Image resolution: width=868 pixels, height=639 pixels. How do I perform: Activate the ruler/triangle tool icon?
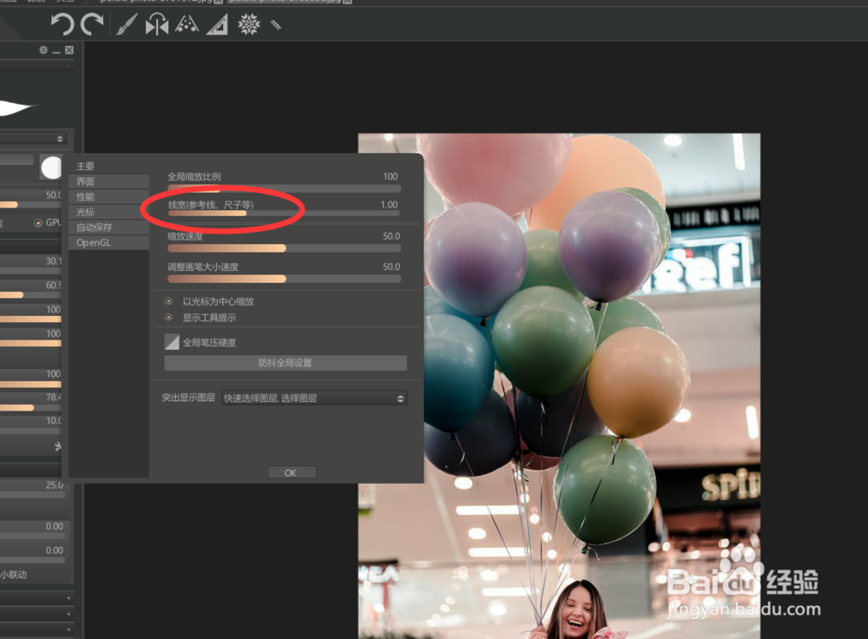click(215, 24)
